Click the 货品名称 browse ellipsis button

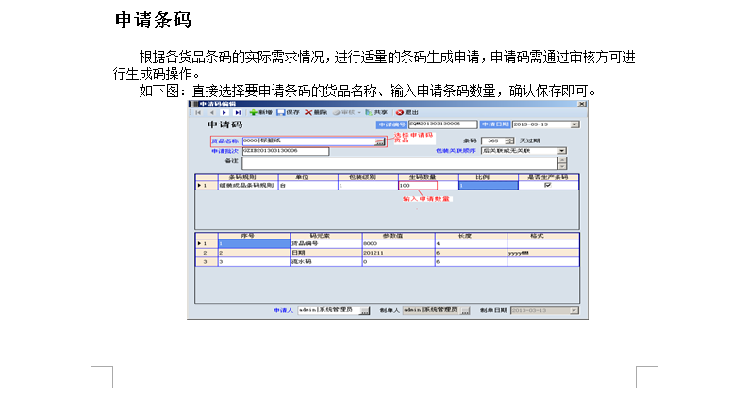click(x=380, y=141)
